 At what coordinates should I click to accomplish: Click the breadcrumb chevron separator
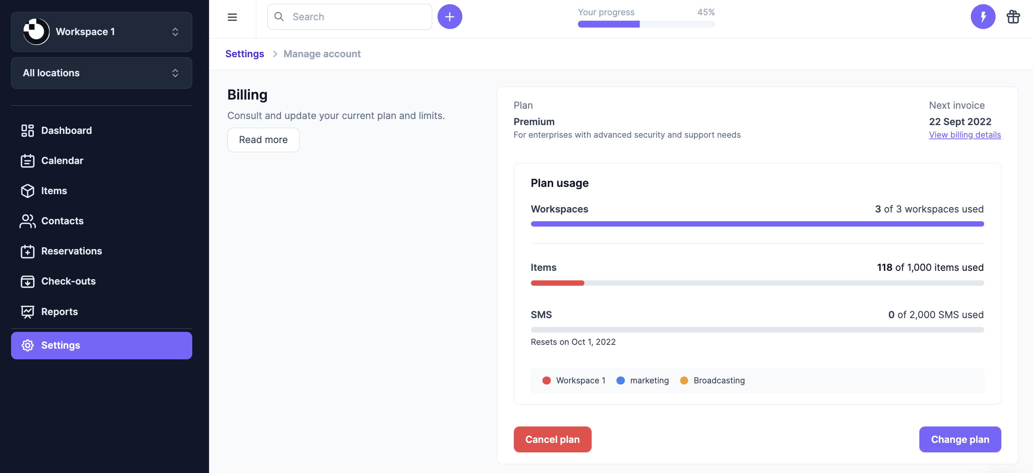point(275,54)
